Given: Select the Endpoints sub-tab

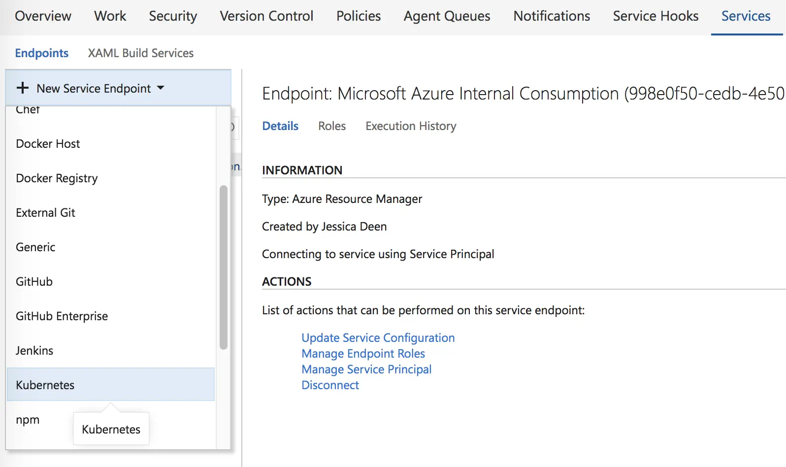Looking at the screenshot, I should point(42,53).
